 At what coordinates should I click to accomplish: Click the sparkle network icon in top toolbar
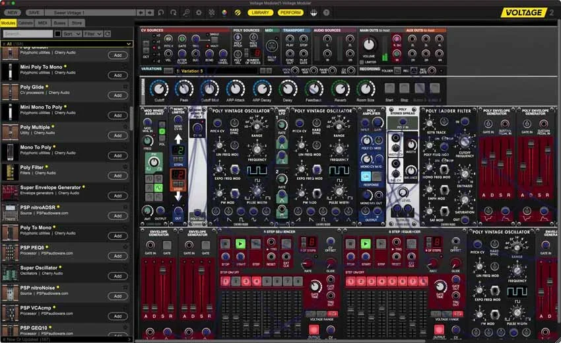(x=212, y=13)
